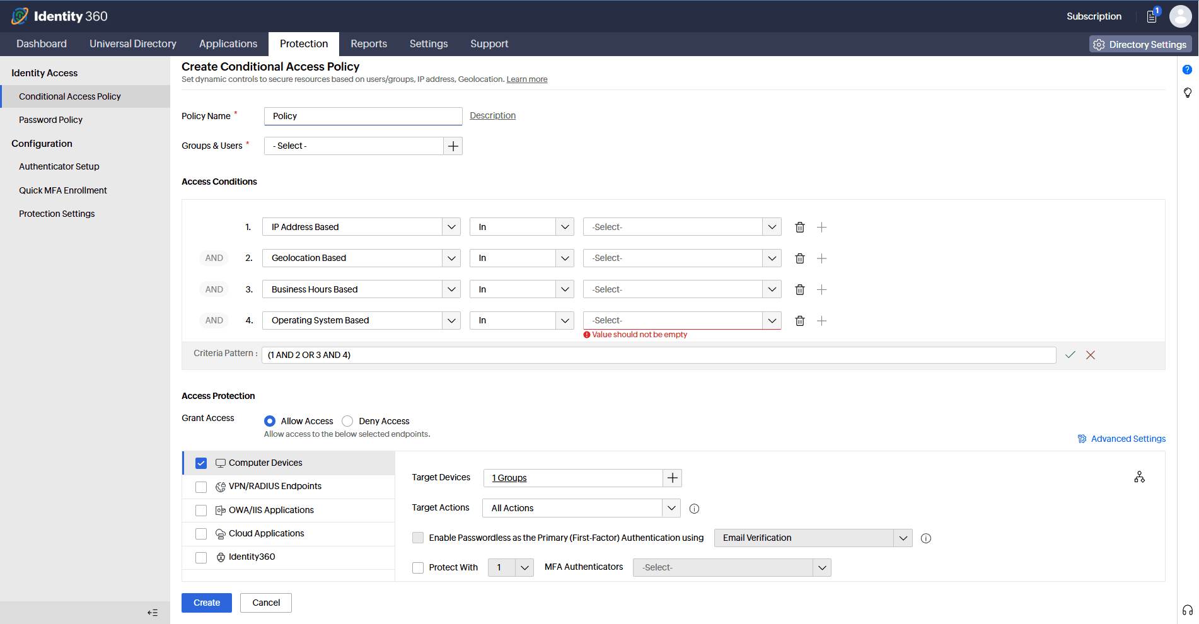Delete the IP Address Based condition row
This screenshot has width=1199, height=624.
click(x=800, y=227)
